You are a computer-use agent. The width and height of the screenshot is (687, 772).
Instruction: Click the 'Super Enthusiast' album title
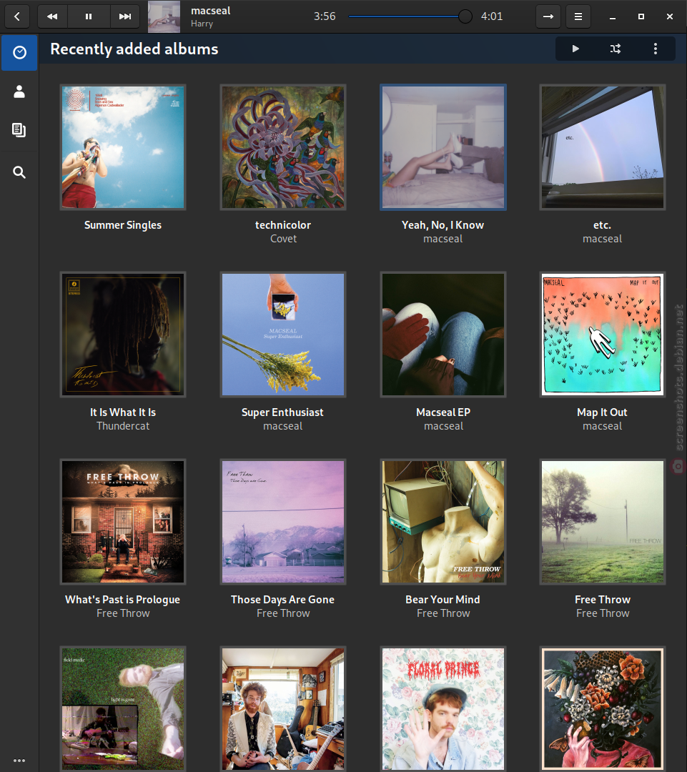pyautogui.click(x=282, y=412)
